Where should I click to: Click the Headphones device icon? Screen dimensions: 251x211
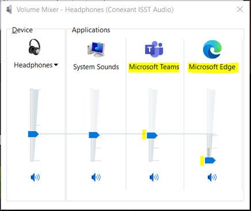(x=35, y=47)
